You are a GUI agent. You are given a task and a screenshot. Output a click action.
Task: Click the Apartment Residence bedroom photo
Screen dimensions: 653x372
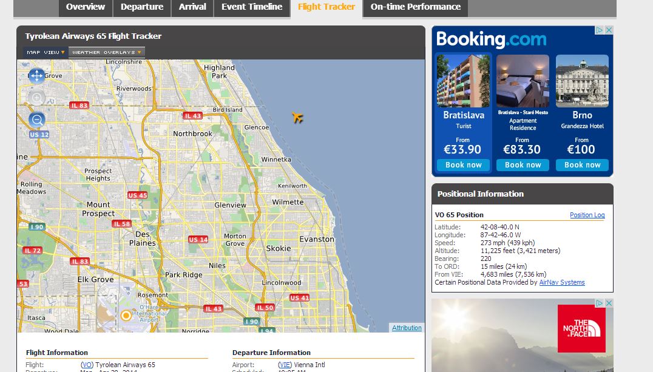coord(523,81)
